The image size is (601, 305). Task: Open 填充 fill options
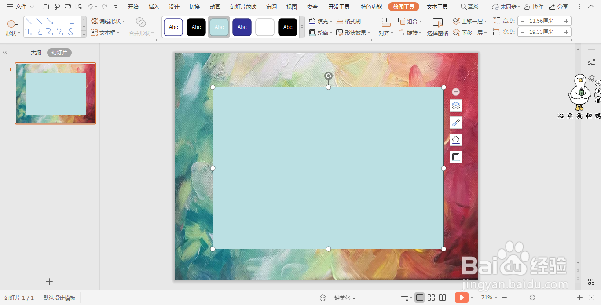(320, 21)
